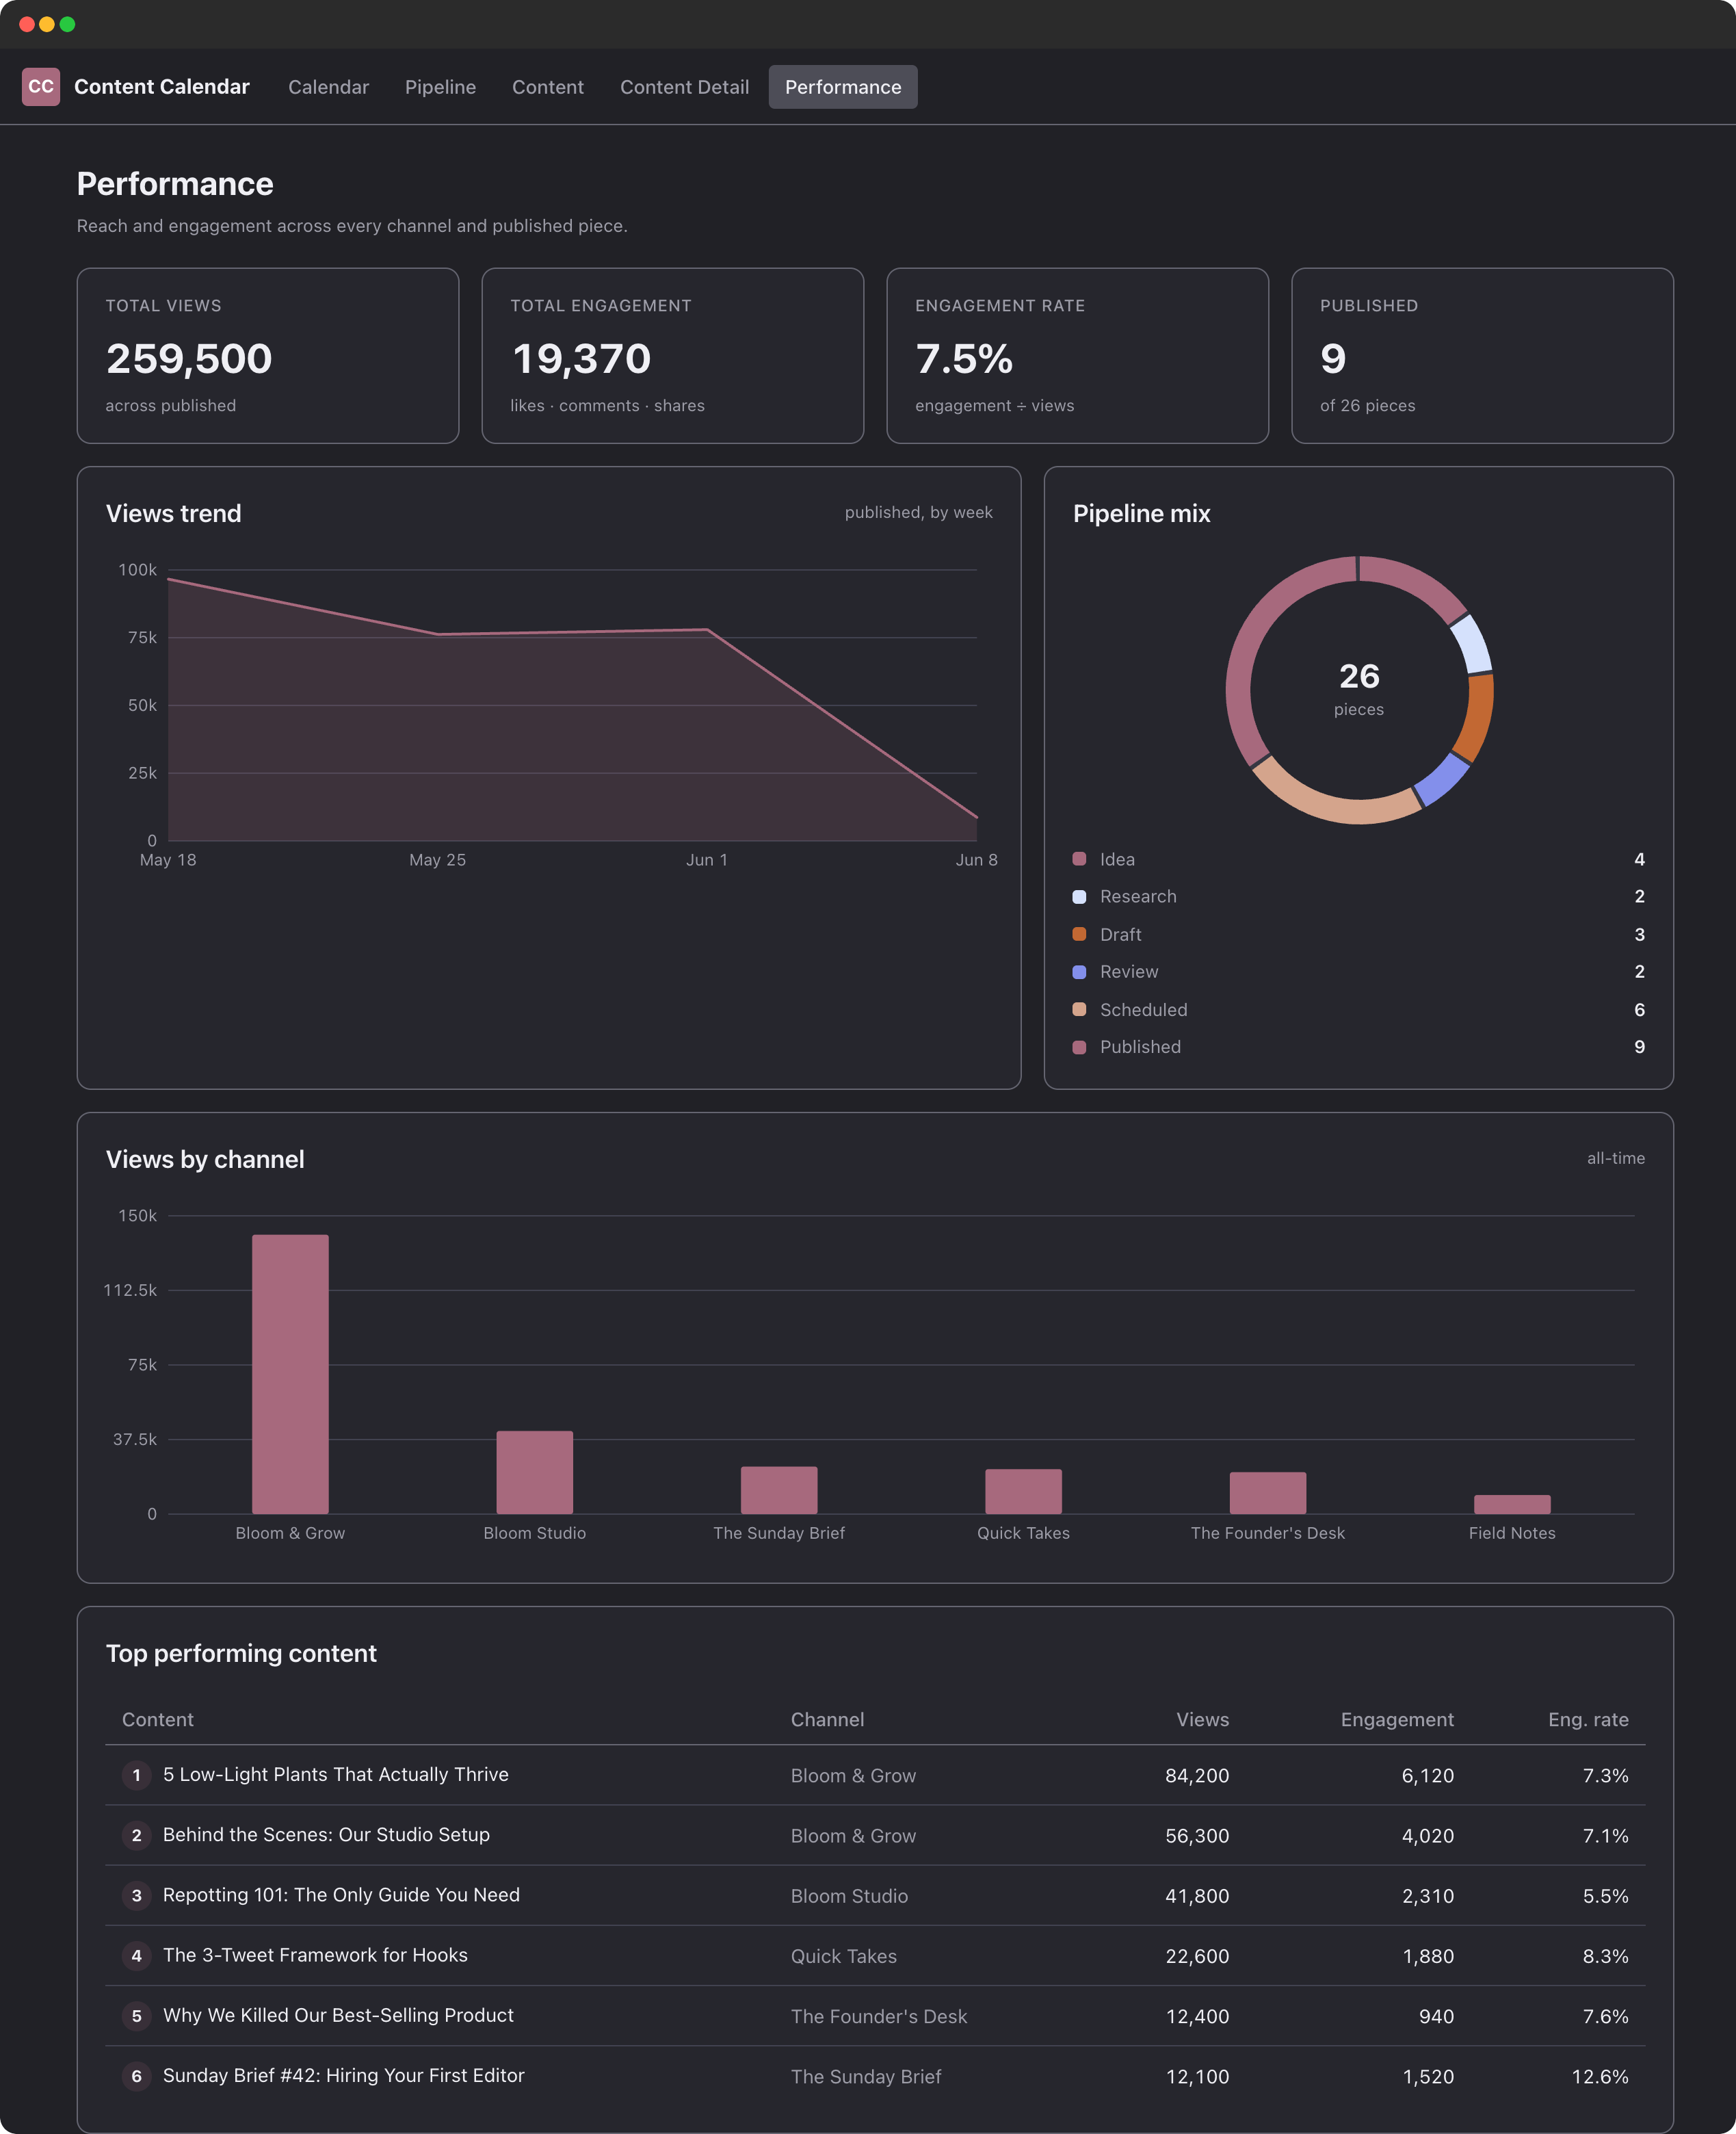
Task: Click the Published legend color swatch
Action: coord(1079,1047)
